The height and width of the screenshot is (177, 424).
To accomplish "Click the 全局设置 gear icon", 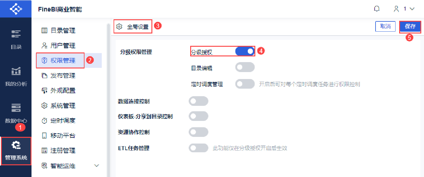I will (119, 27).
